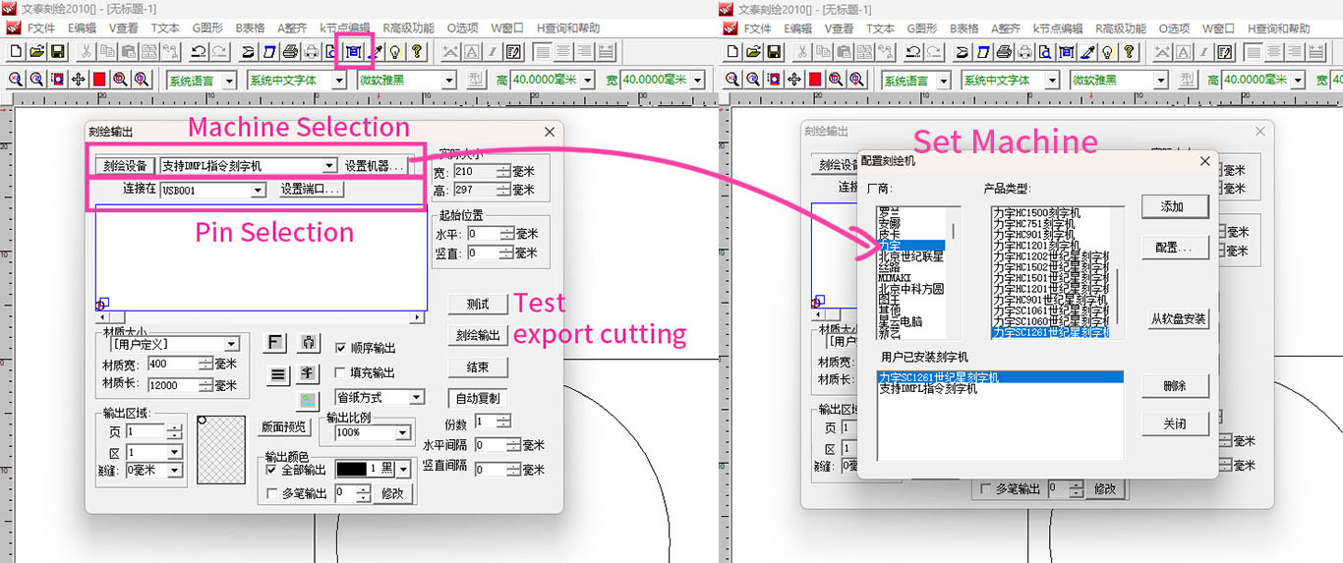Viewport: 1343px width, 563px height.
Task: Open the USB001 port dropdown
Action: pyautogui.click(x=259, y=190)
